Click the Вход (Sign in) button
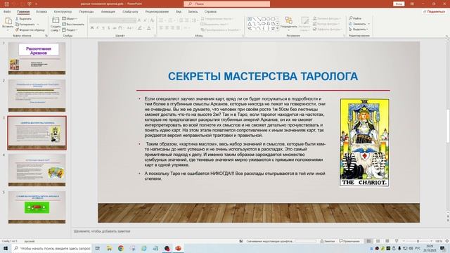 click(399, 4)
